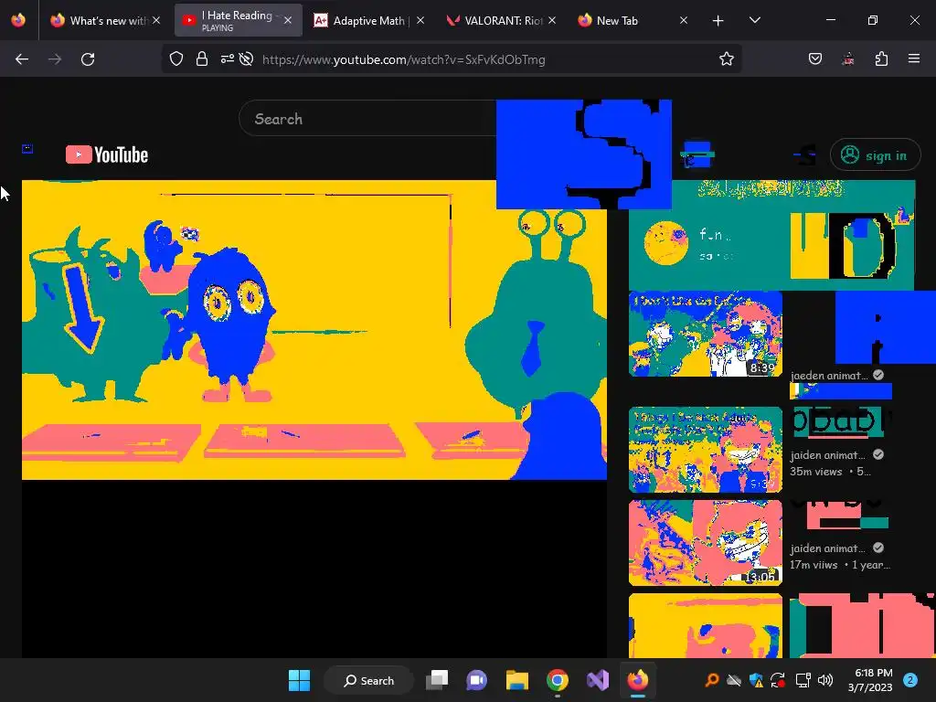The image size is (936, 702).
Task: Open the volume speaker tray icon
Action: (x=825, y=680)
